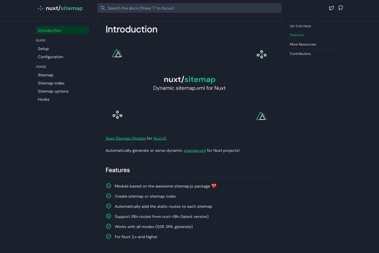Focus the Search the docs field

[x=189, y=8]
